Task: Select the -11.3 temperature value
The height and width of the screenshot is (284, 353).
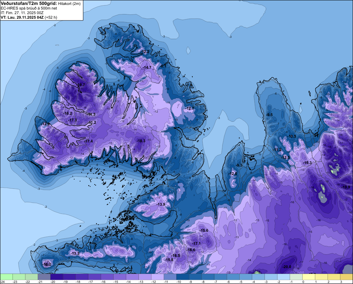Action: (91, 115)
